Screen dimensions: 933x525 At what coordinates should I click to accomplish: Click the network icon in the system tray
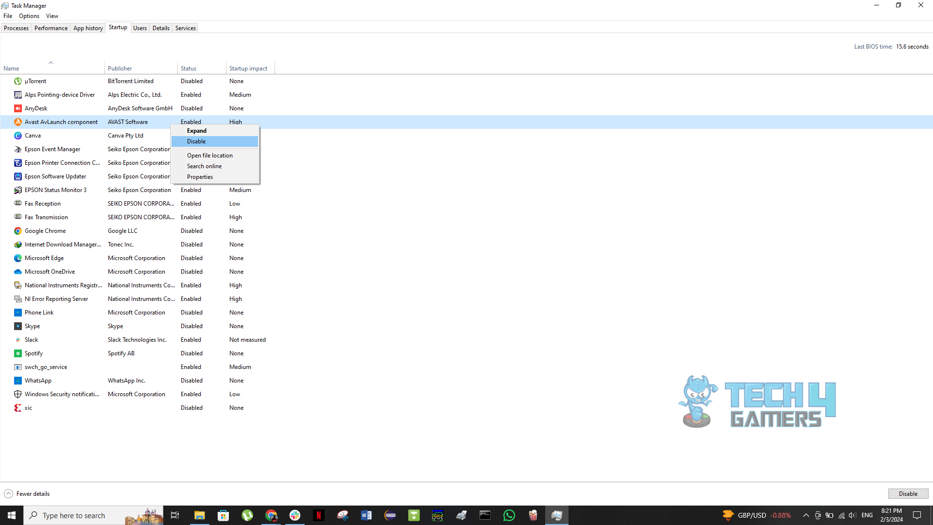coord(841,515)
